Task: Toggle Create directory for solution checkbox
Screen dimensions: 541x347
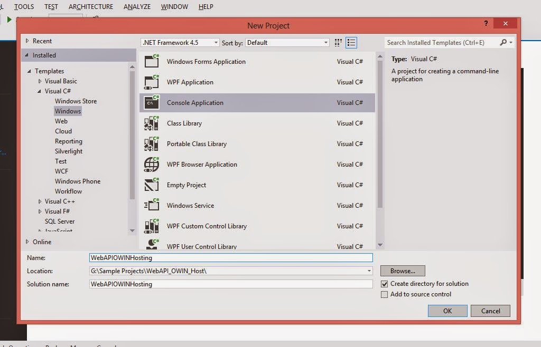Action: 385,284
